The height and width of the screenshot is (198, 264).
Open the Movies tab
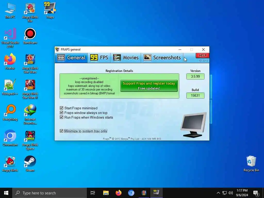click(126, 58)
